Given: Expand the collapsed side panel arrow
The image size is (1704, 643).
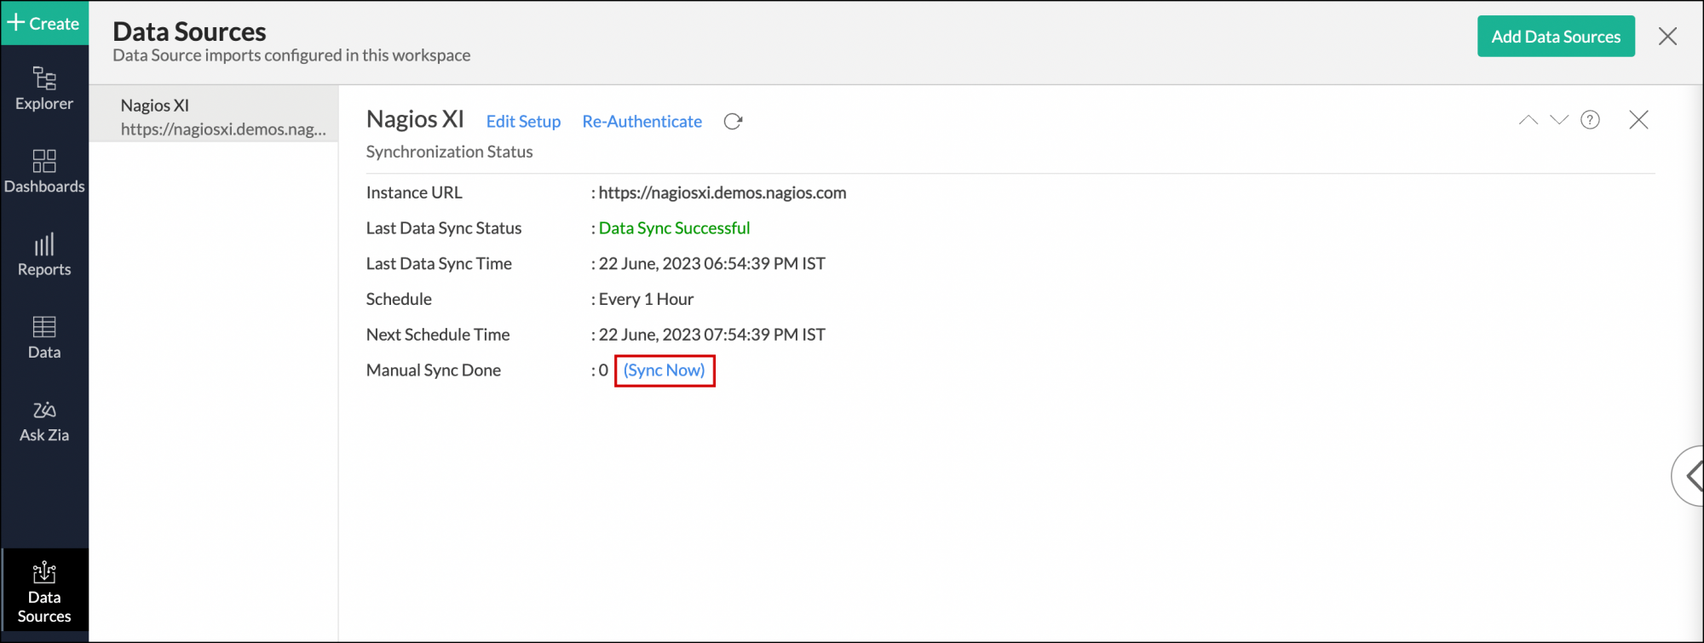Looking at the screenshot, I should pyautogui.click(x=1691, y=476).
